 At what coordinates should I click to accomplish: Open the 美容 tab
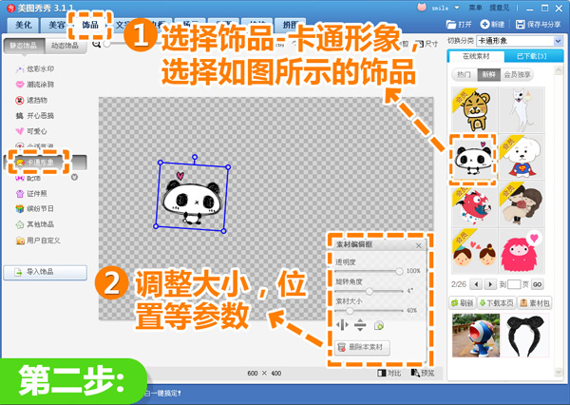tap(57, 25)
